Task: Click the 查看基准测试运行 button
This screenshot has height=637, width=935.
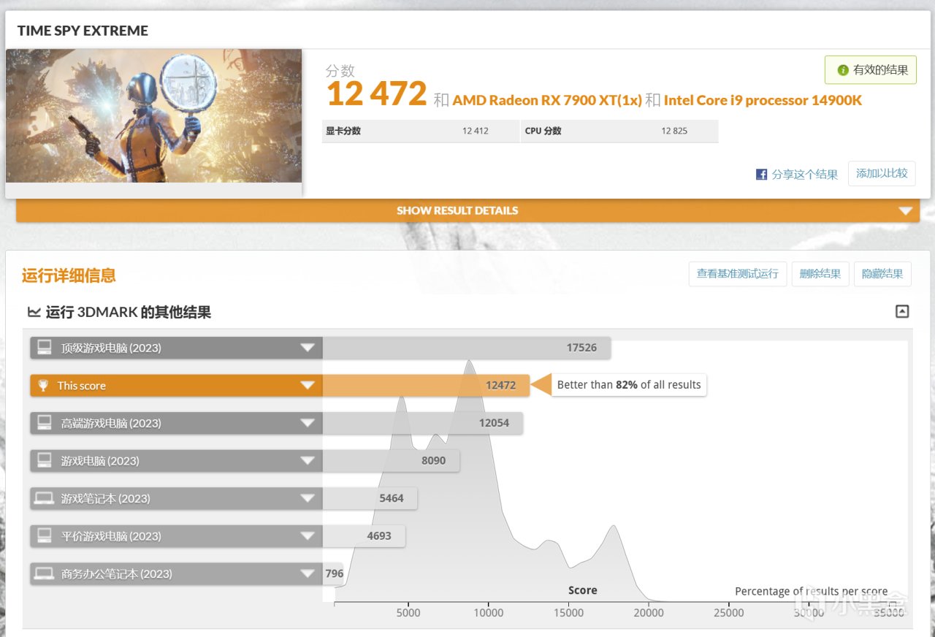Action: click(x=738, y=274)
